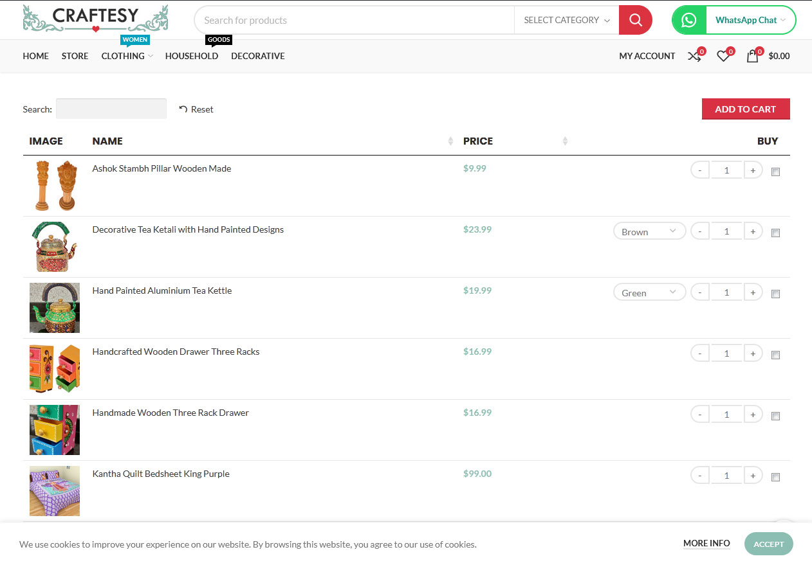812x563 pixels.
Task: Decrease quantity for Handmade Wooden Three Rack Drawer
Action: click(700, 415)
